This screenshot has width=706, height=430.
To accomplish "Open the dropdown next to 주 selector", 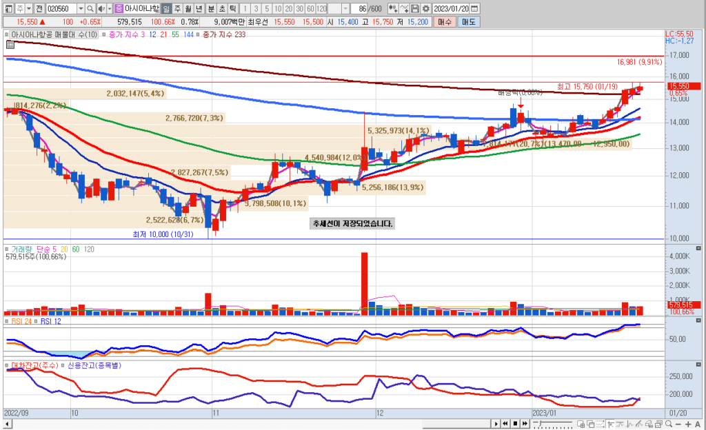I will coord(28,8).
